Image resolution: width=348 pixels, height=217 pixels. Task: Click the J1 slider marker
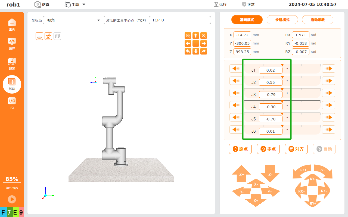pos(282,65)
